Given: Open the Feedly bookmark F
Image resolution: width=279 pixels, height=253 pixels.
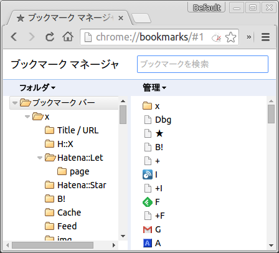Looking at the screenshot, I should pyautogui.click(x=151, y=202).
